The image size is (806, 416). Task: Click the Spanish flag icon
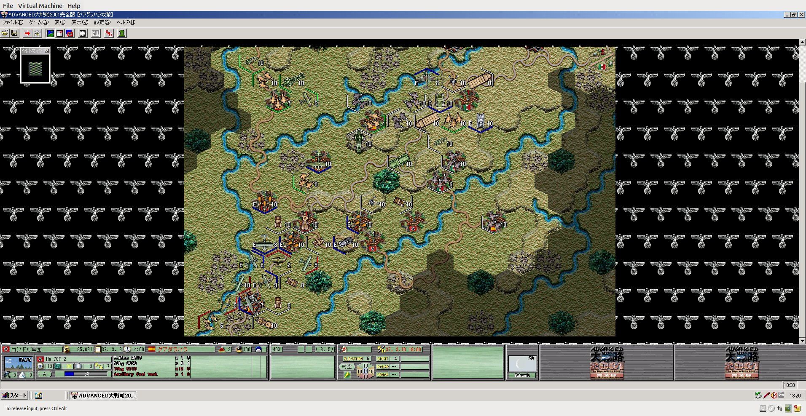(151, 349)
